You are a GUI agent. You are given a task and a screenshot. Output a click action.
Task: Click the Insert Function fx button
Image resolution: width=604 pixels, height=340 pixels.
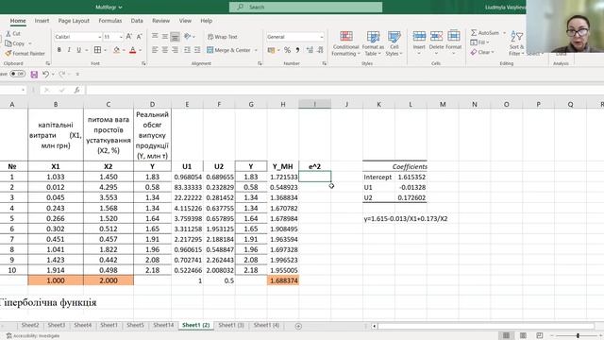pos(77,90)
